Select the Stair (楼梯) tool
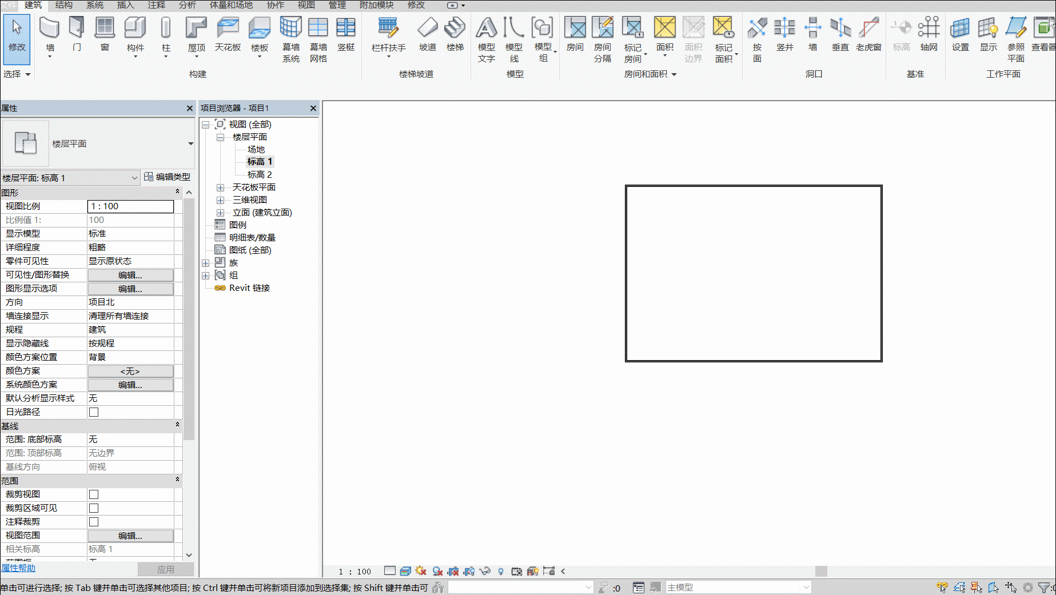Viewport: 1056px width, 595px height. pos(455,34)
